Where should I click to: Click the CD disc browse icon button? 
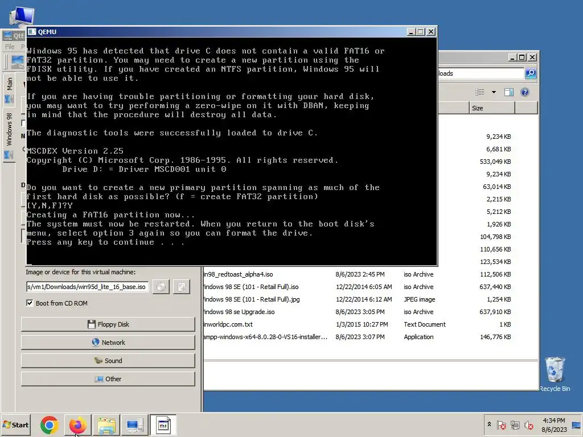point(161,287)
